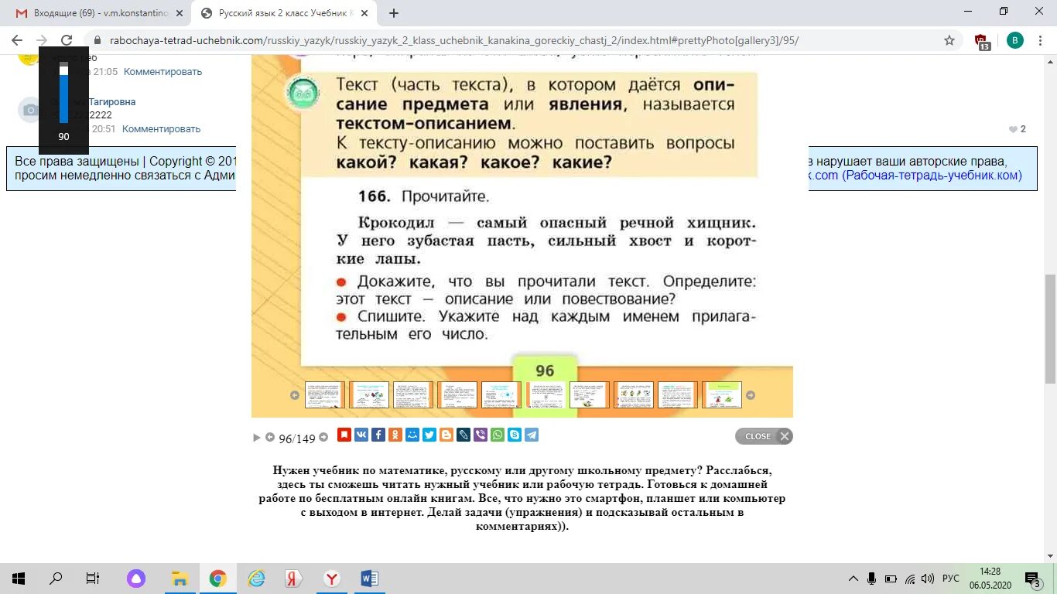Open the seventh thumbnail in the strip
1057x594 pixels.
589,394
